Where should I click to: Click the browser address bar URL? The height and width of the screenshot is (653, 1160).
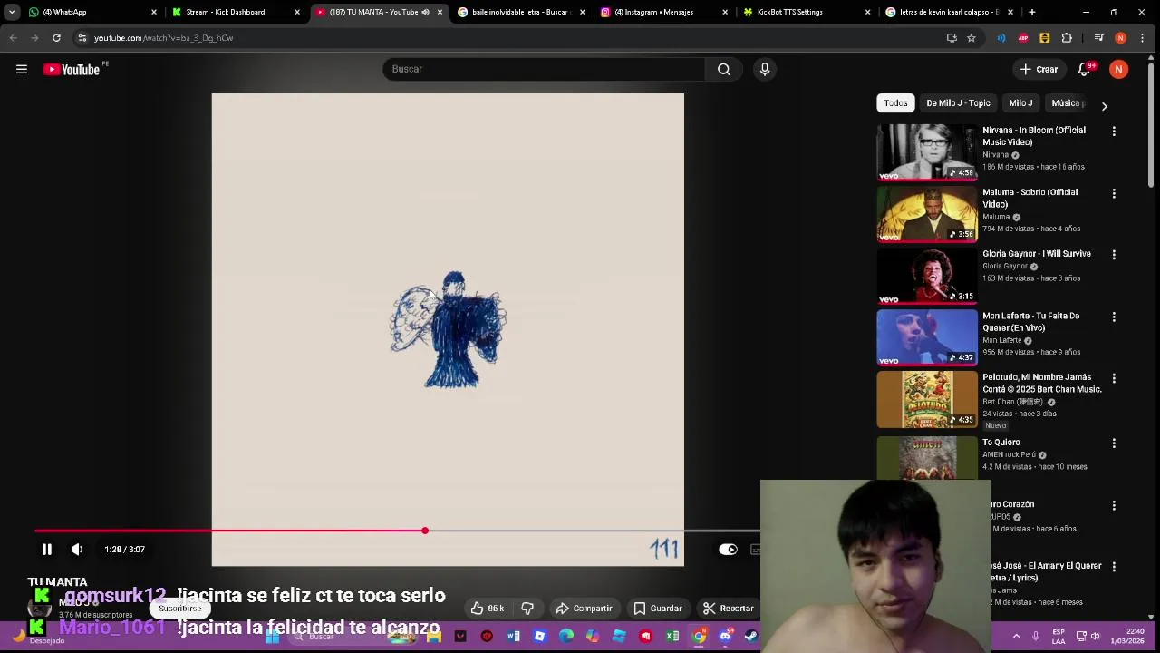point(164,38)
